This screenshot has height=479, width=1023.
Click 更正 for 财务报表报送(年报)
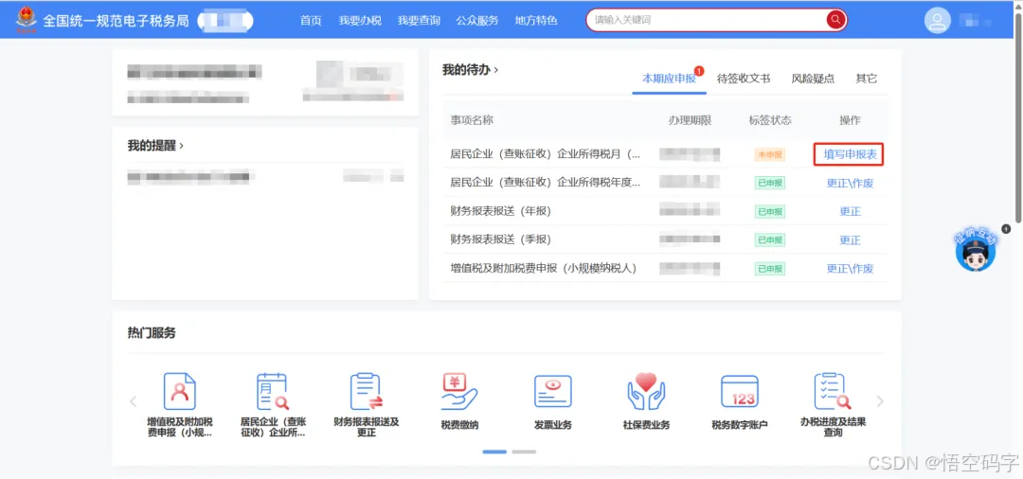click(850, 212)
